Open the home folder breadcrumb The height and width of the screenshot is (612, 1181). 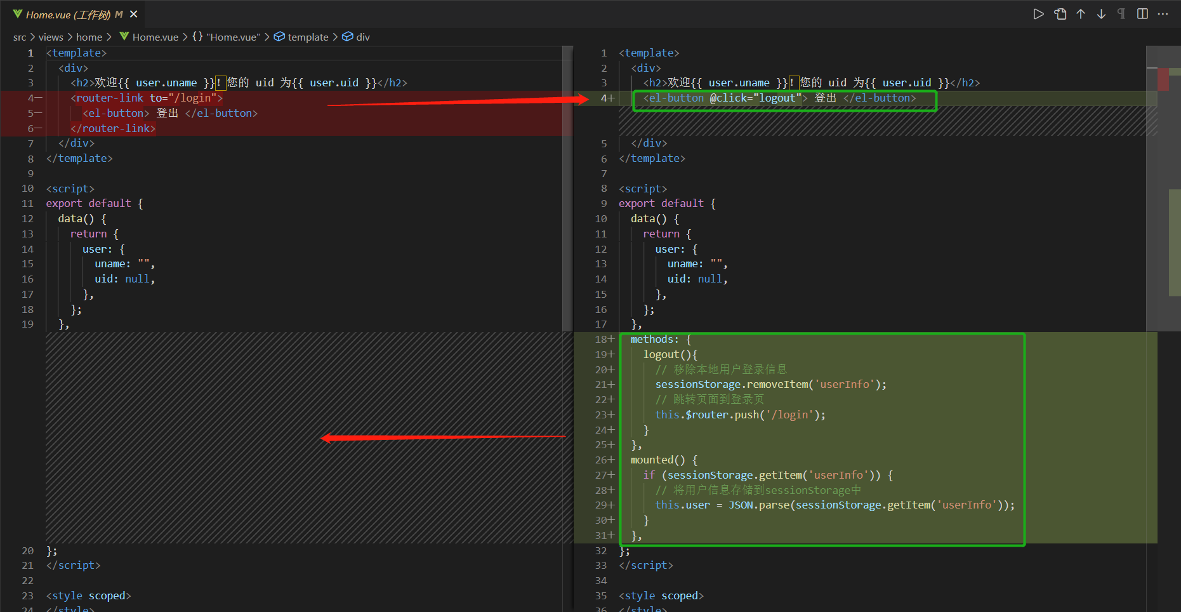tap(89, 37)
